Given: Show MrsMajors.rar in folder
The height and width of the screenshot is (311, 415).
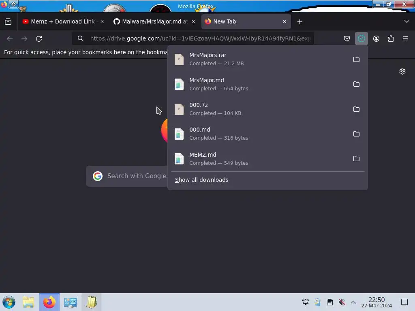Looking at the screenshot, I should [356, 59].
